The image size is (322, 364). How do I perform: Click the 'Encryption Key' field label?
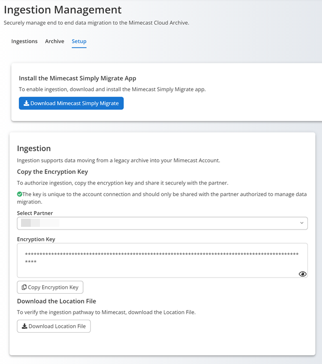tap(36, 239)
